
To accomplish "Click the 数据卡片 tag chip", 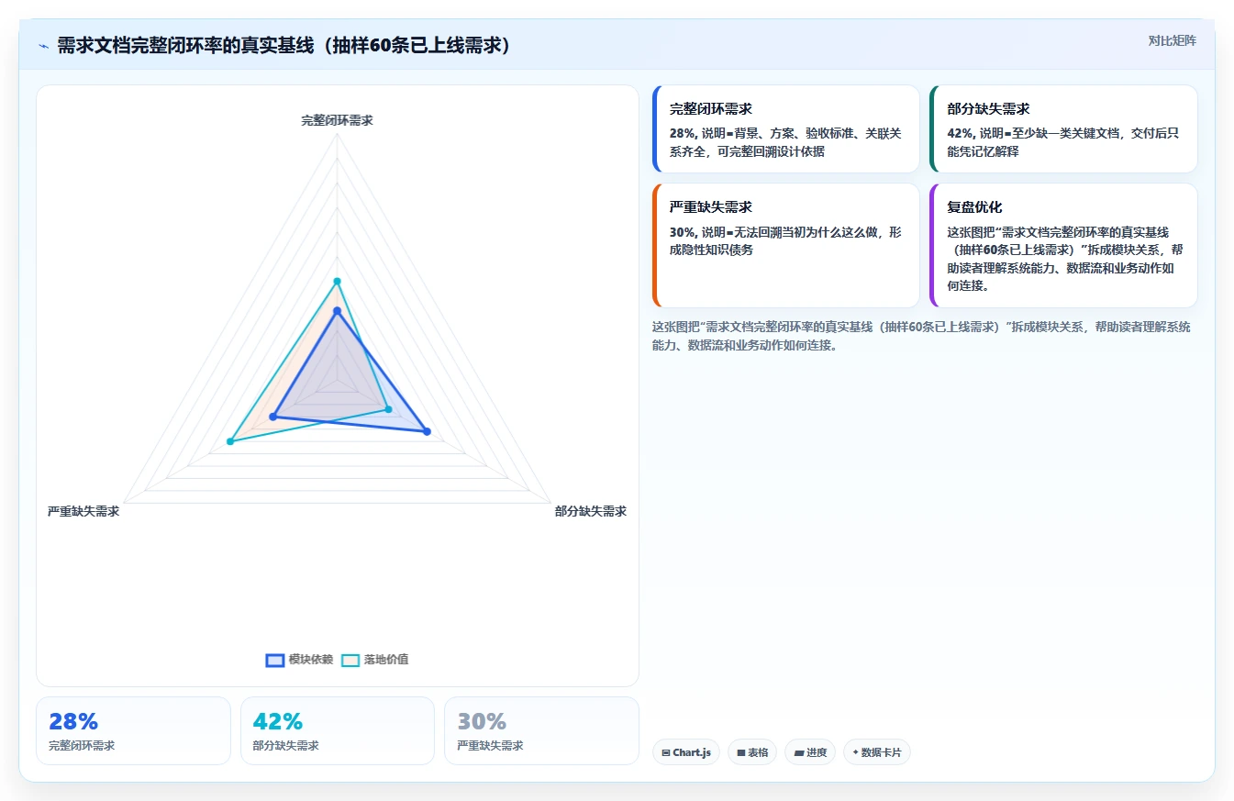I will click(877, 752).
